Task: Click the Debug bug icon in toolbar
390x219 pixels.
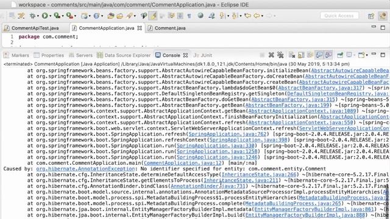Action: (x=32, y=16)
